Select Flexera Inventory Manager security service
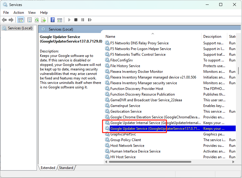The height and width of the screenshot is (178, 242). [144, 83]
